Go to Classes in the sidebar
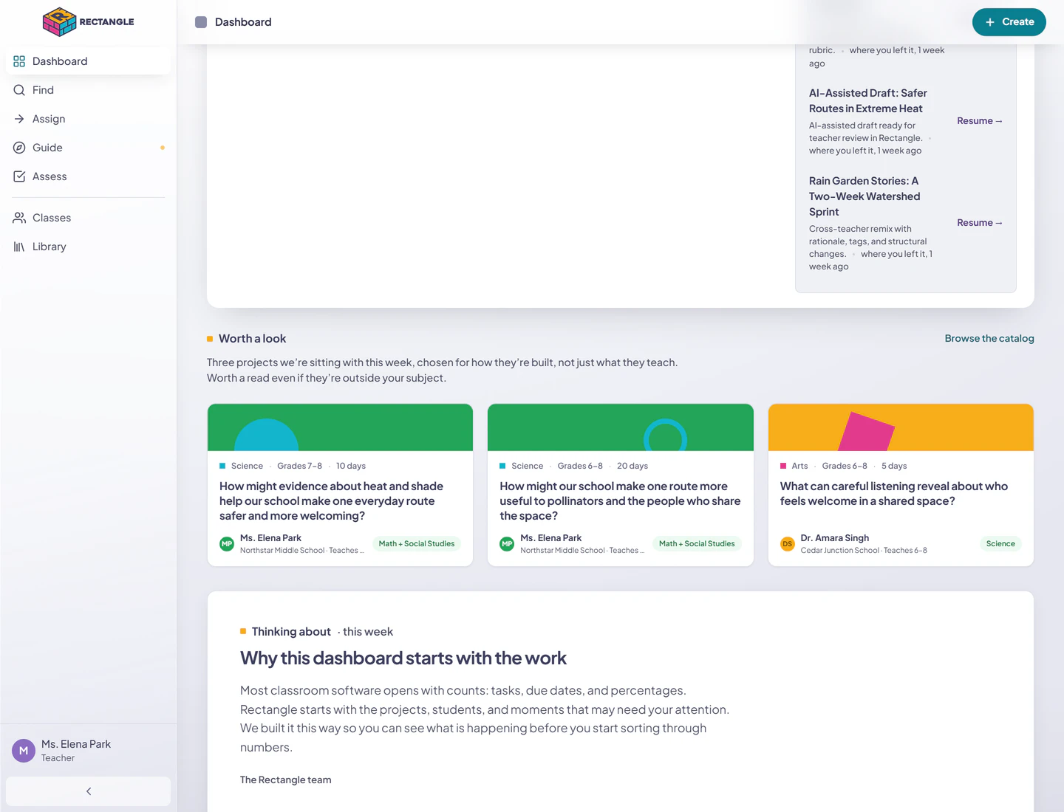The width and height of the screenshot is (1064, 812). pos(89,218)
